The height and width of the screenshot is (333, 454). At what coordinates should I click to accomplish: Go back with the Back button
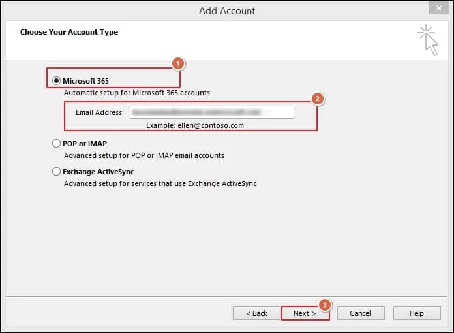(256, 313)
